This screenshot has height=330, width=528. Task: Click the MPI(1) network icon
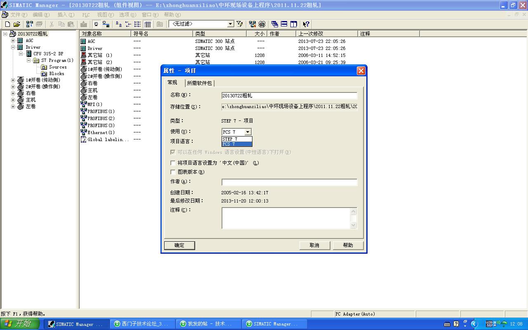pos(83,104)
